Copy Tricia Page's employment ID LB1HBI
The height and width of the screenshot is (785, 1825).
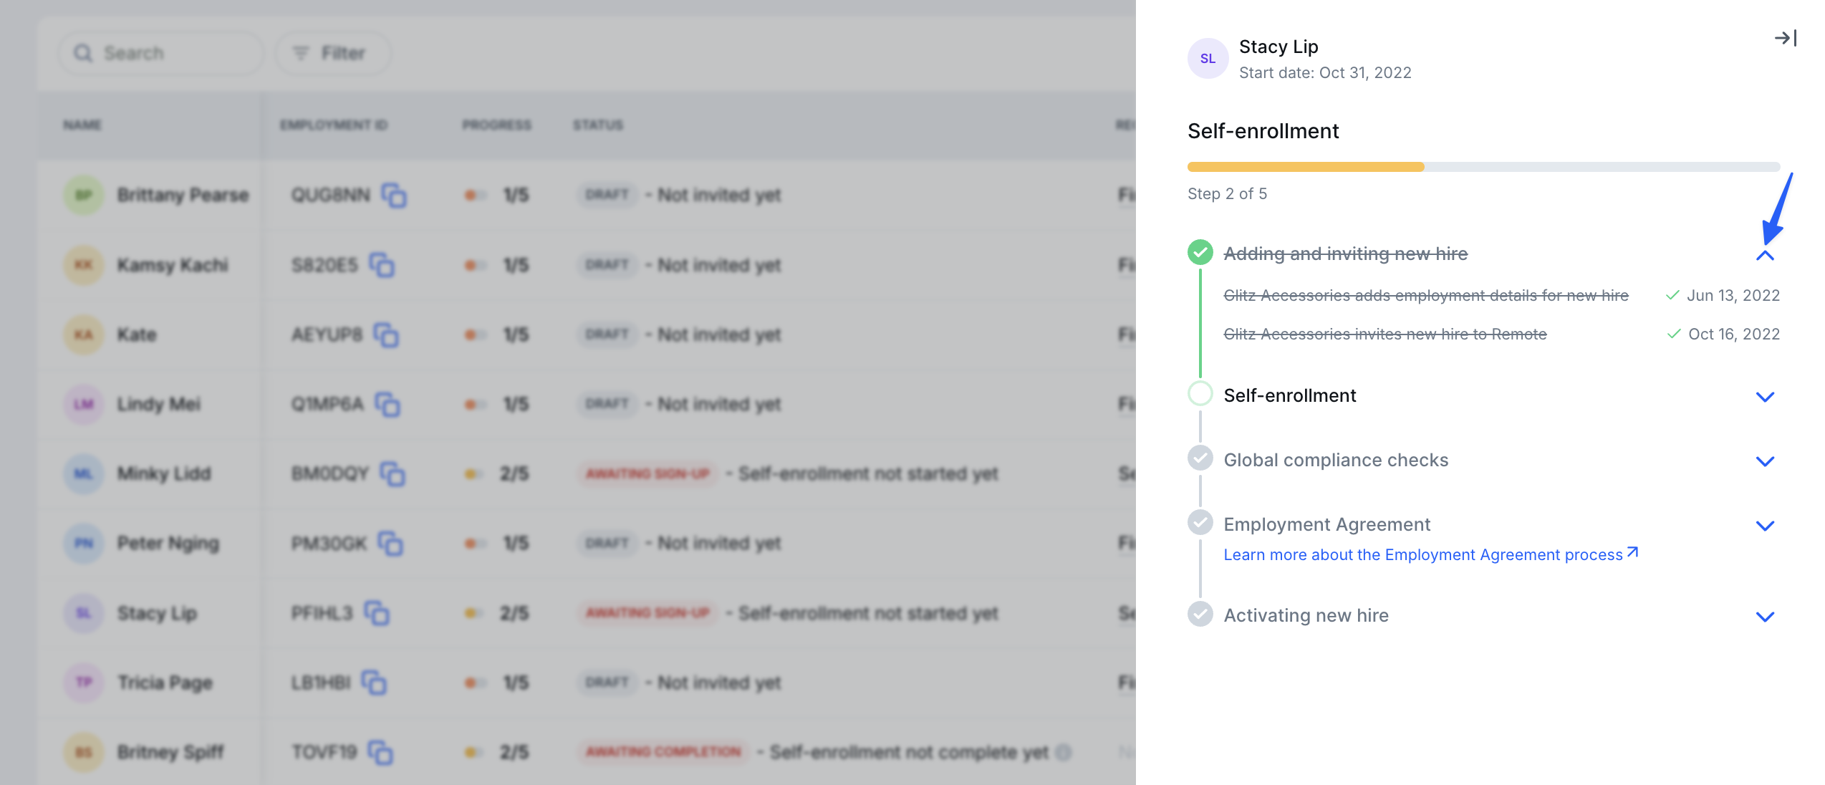point(374,683)
